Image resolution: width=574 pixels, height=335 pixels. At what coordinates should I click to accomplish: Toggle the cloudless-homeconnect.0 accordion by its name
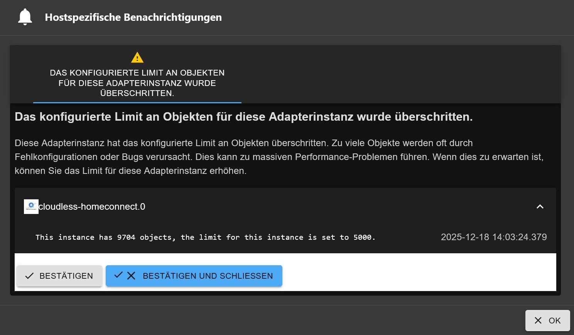point(92,207)
